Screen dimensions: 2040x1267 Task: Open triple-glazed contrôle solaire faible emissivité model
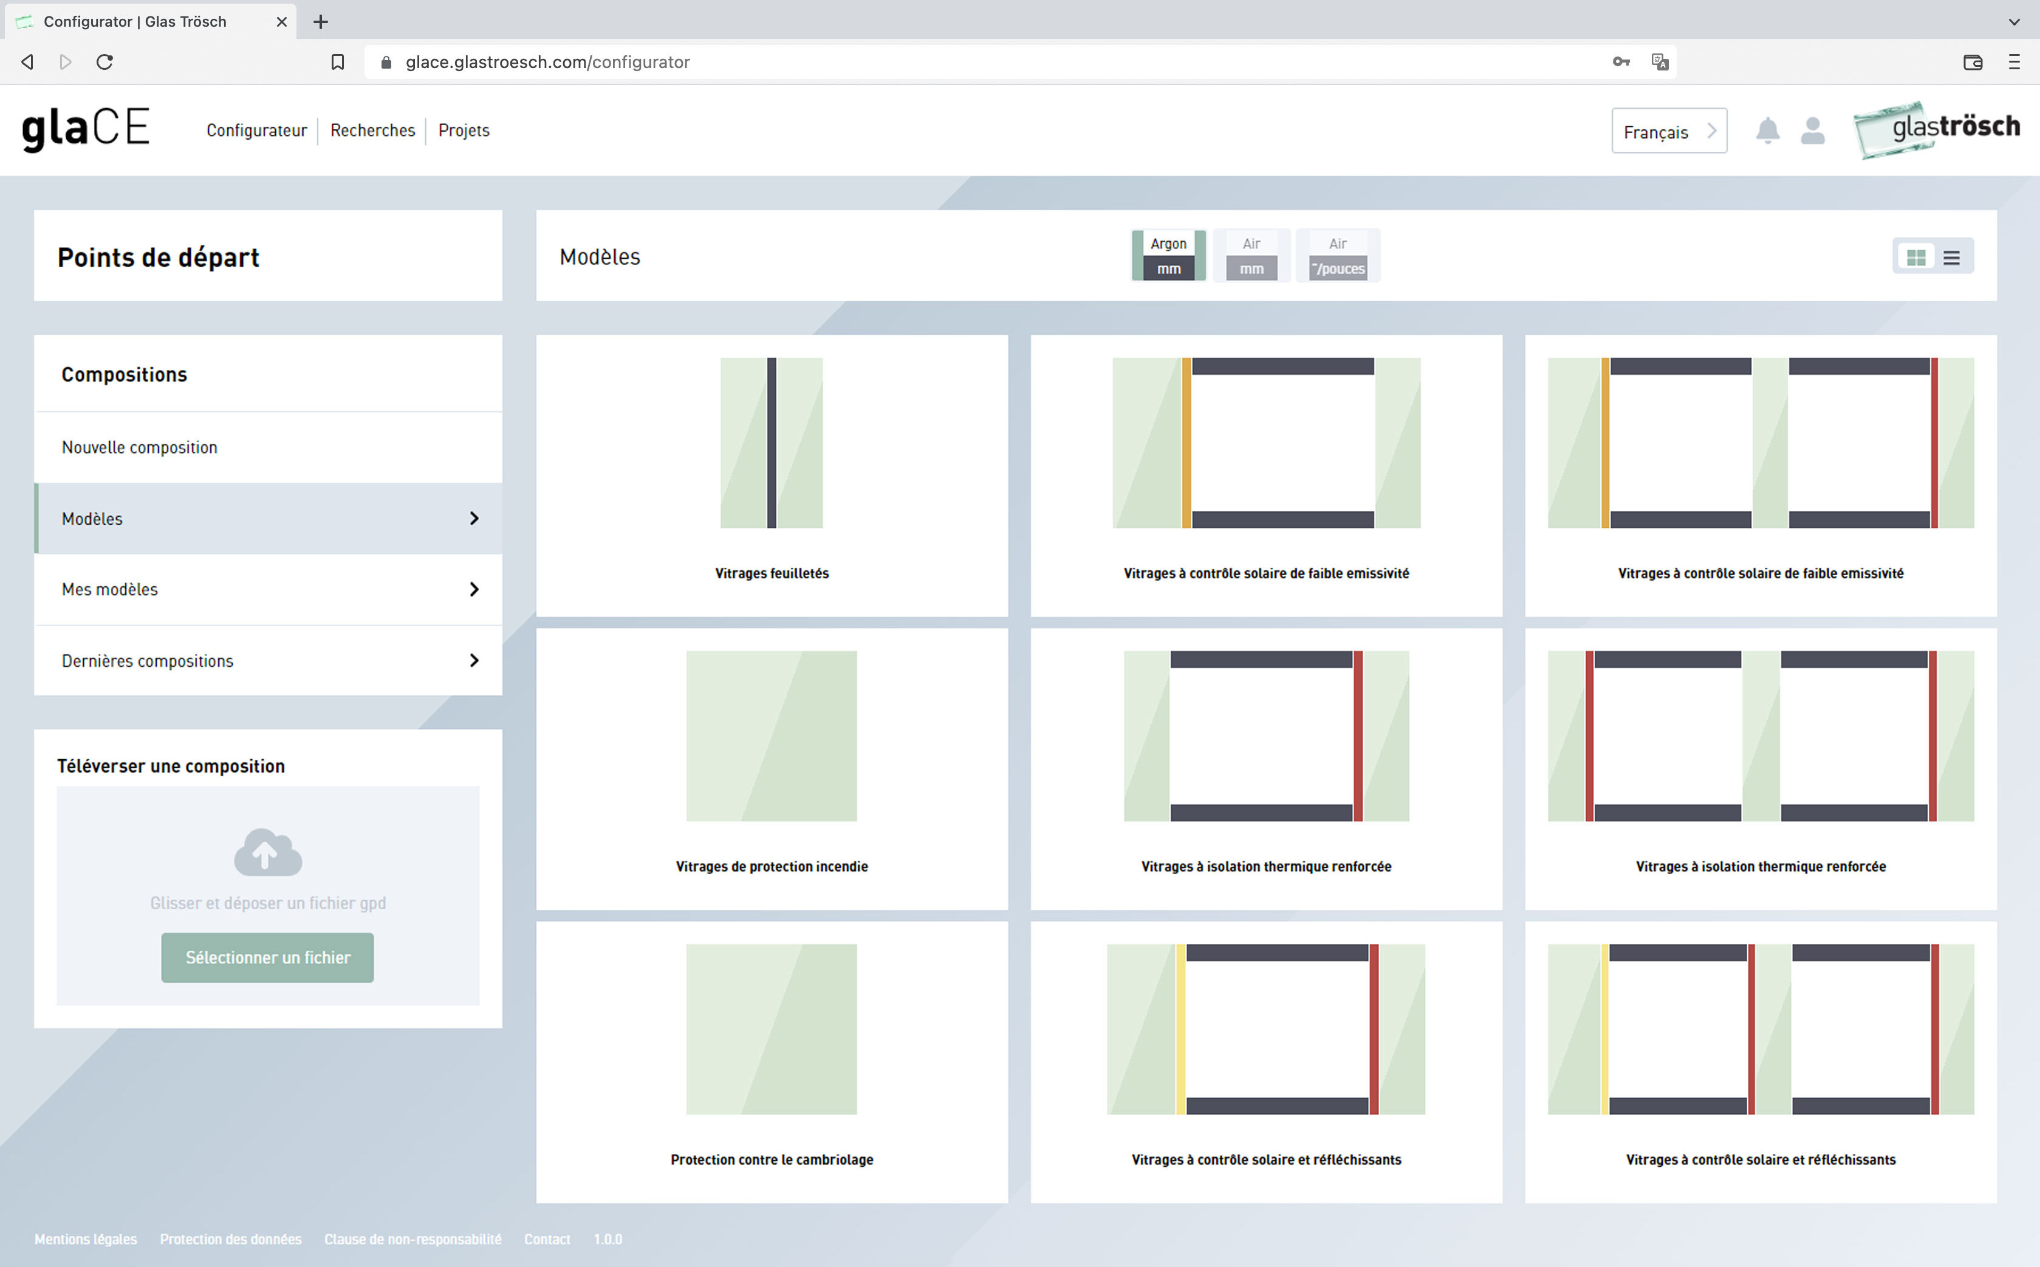point(1761,476)
